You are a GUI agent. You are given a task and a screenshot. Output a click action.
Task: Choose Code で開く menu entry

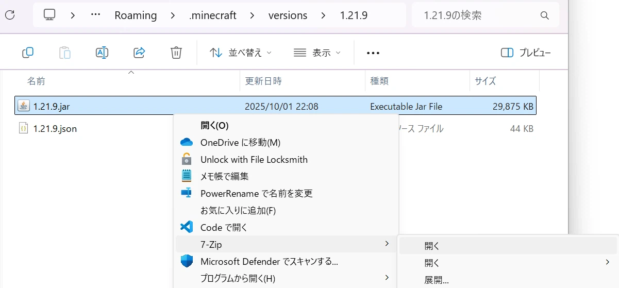[x=286, y=227]
